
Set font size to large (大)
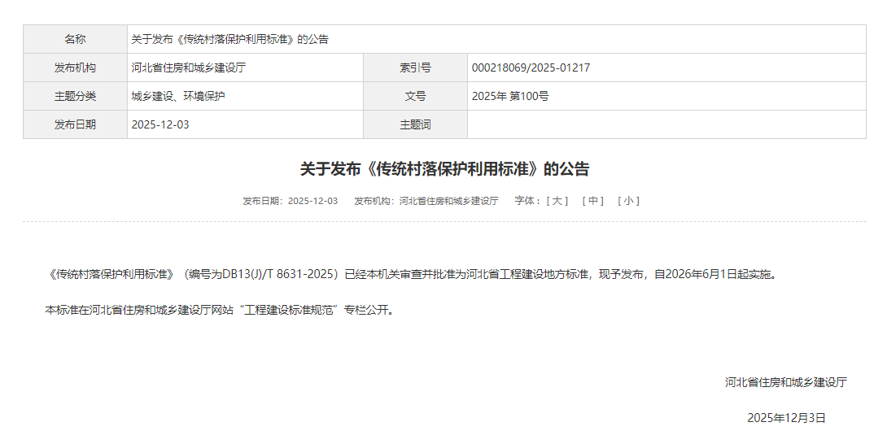pyautogui.click(x=558, y=201)
